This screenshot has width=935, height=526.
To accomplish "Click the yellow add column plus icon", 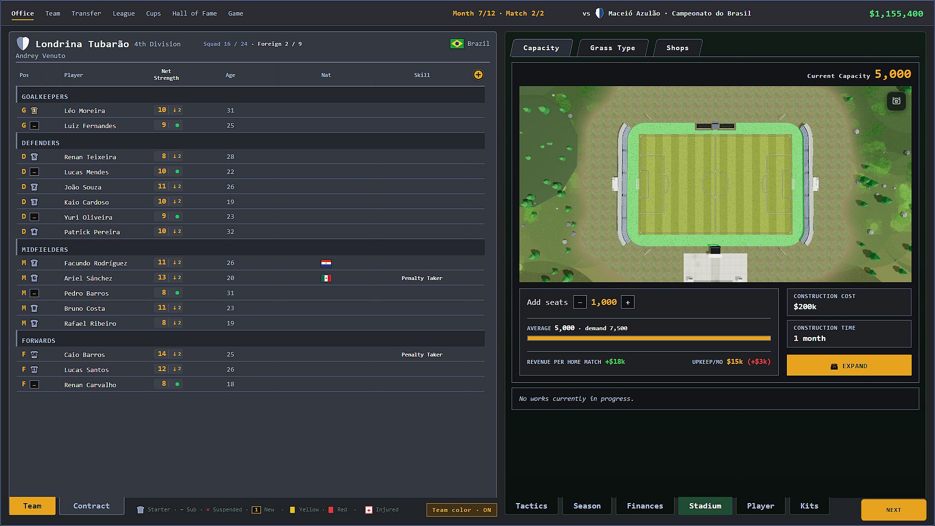I will point(478,75).
